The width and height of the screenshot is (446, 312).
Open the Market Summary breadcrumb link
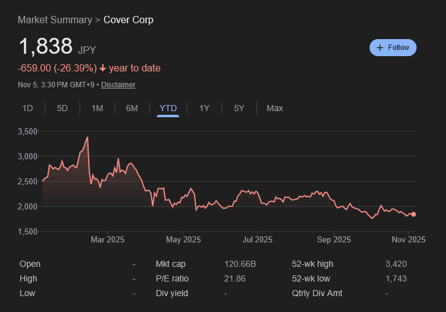pos(54,20)
